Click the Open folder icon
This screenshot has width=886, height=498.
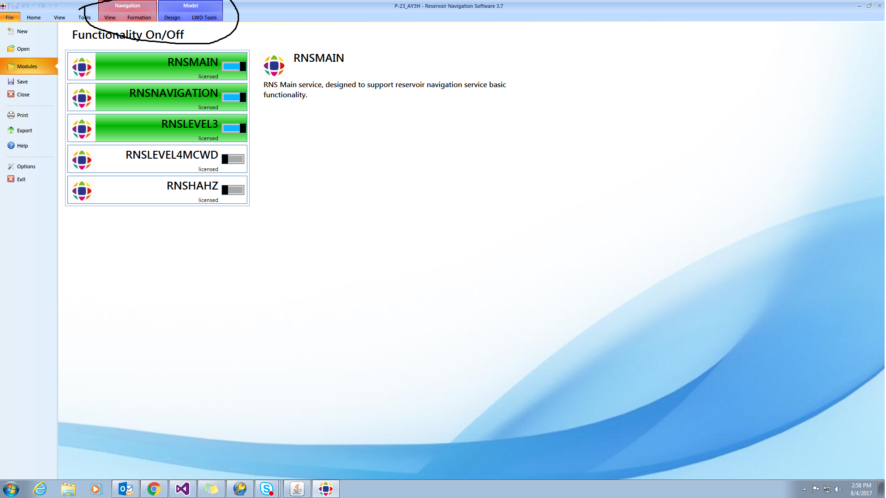coord(11,48)
